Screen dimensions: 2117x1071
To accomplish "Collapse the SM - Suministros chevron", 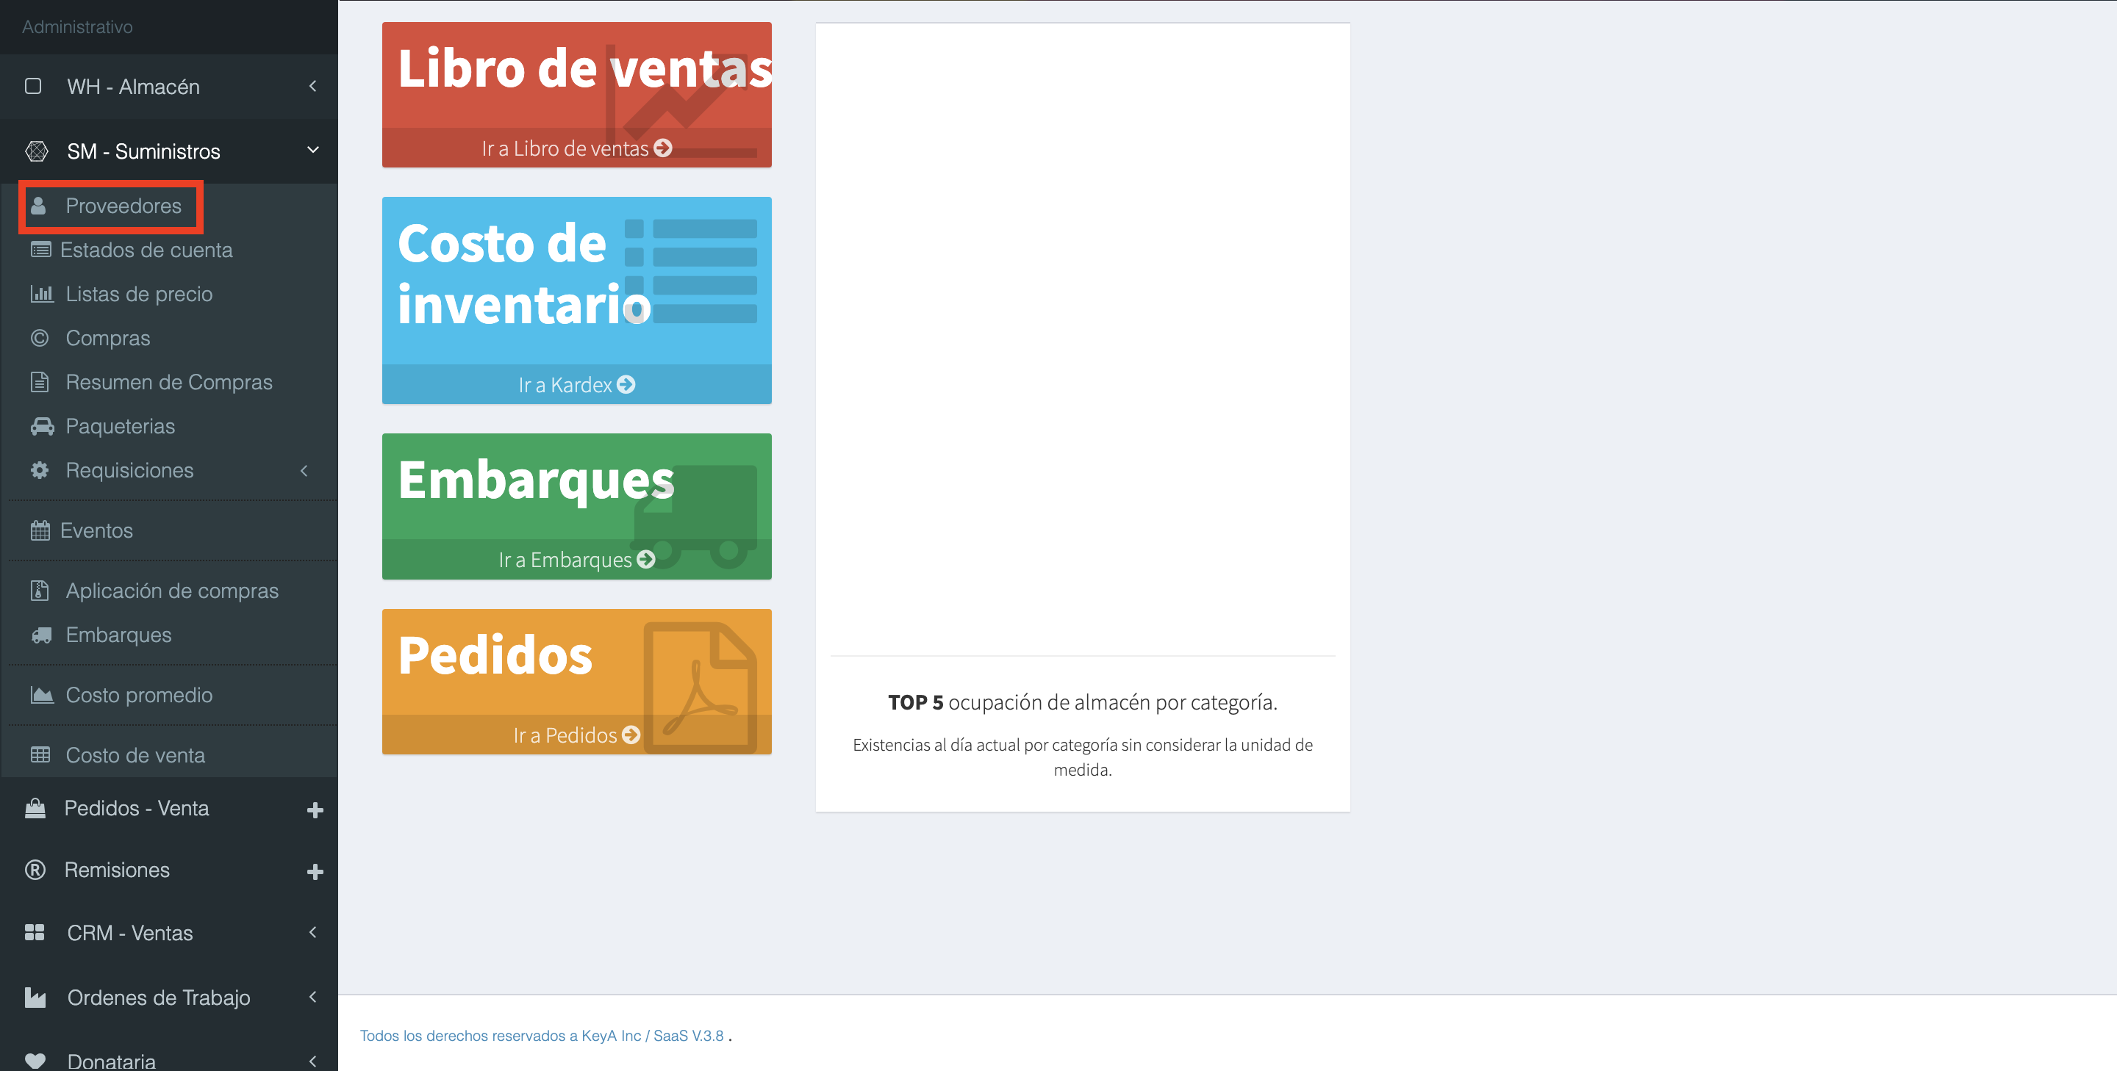I will tap(312, 151).
